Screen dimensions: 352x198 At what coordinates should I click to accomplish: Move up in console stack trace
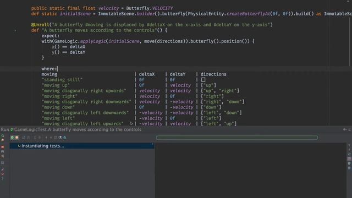coord(349,145)
